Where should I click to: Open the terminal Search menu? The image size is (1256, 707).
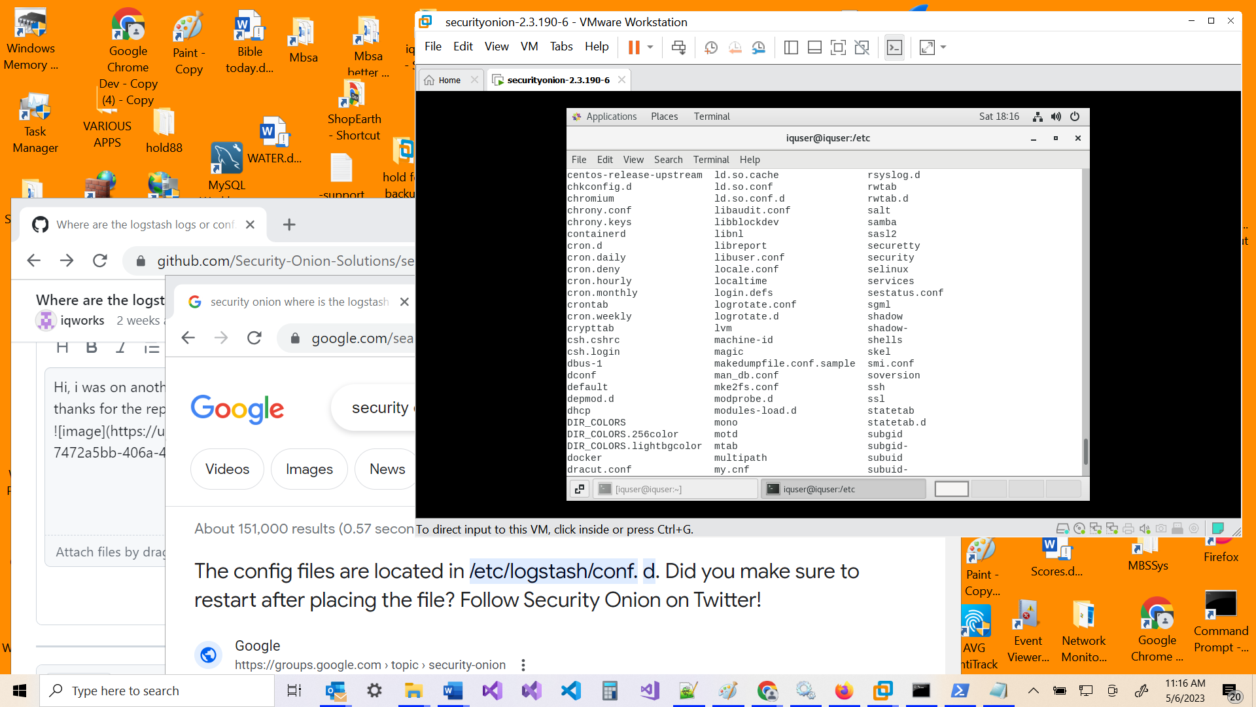pos(668,160)
